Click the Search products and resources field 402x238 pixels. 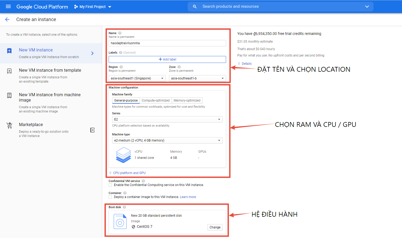[280, 6]
